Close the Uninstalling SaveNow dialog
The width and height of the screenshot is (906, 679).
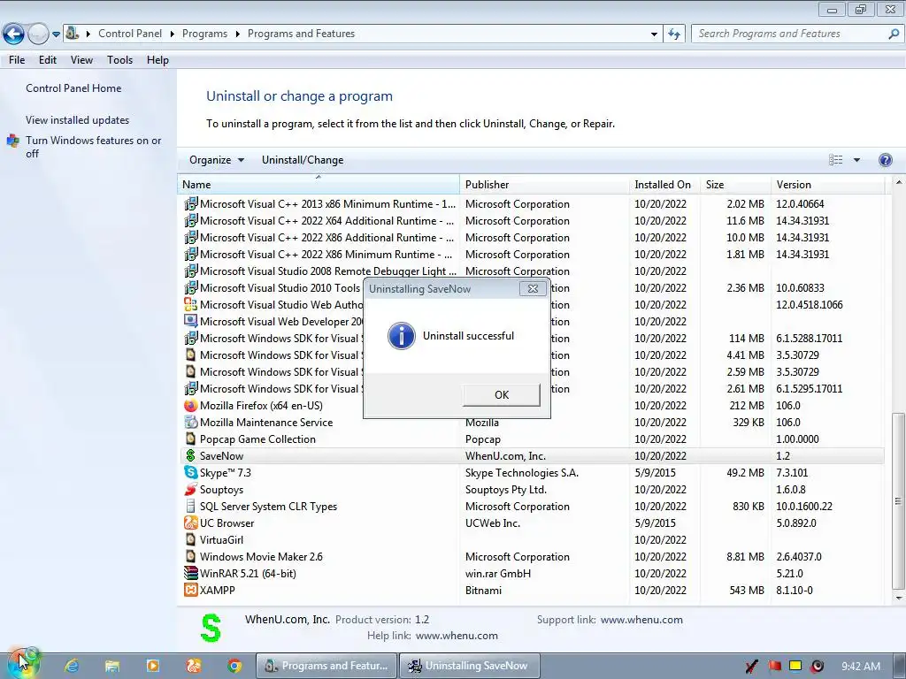click(533, 289)
